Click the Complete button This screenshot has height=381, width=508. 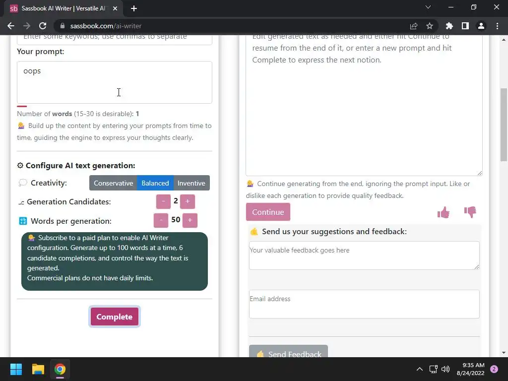(115, 317)
